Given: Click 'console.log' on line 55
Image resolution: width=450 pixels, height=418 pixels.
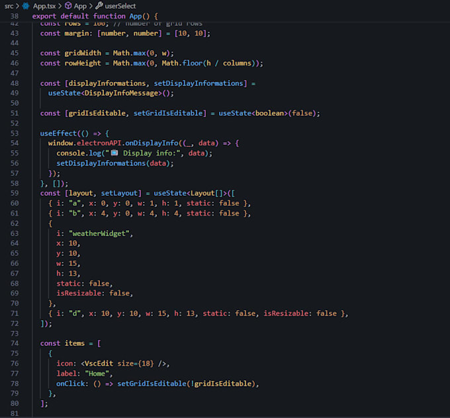Looking at the screenshot, I should 79,153.
